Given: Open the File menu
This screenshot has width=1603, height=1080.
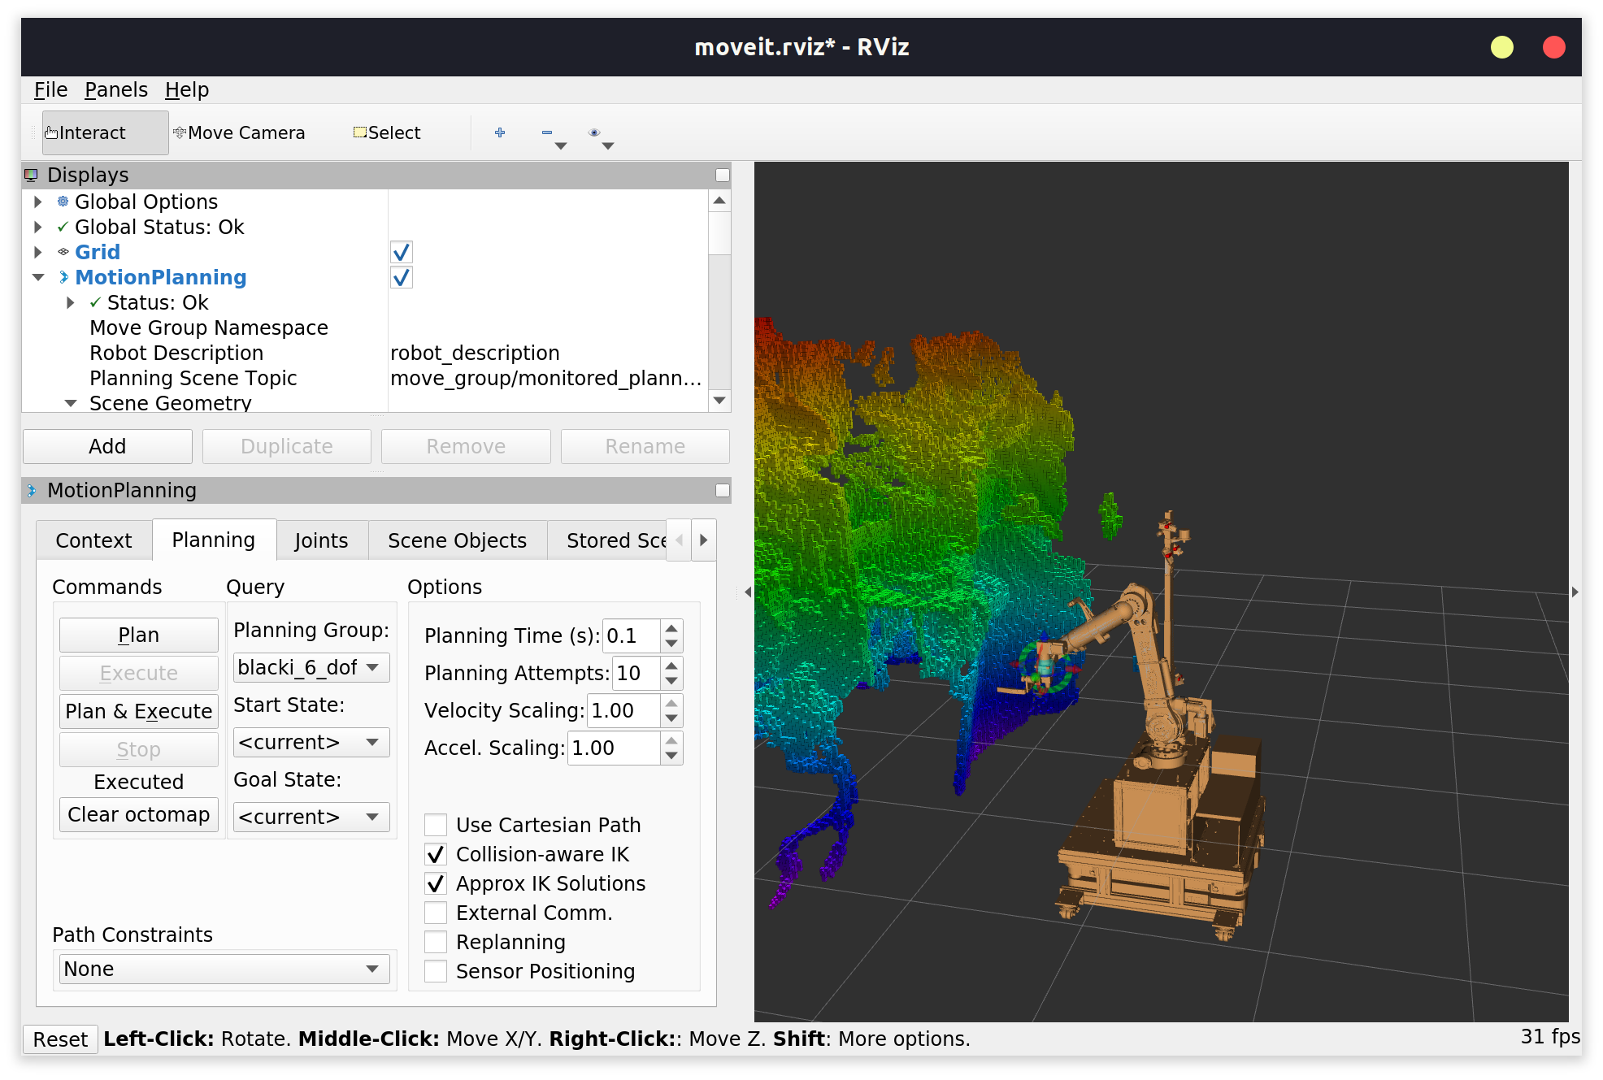Looking at the screenshot, I should [x=50, y=89].
